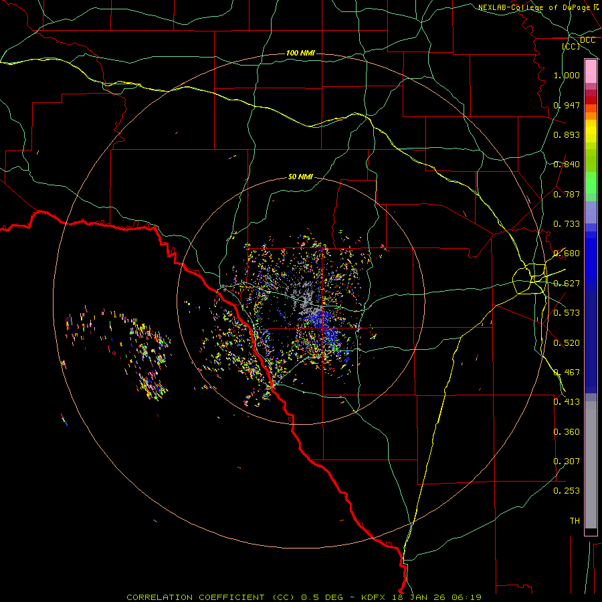Click the [CC] units label above legend
The width and height of the screenshot is (602, 602).
click(x=571, y=46)
